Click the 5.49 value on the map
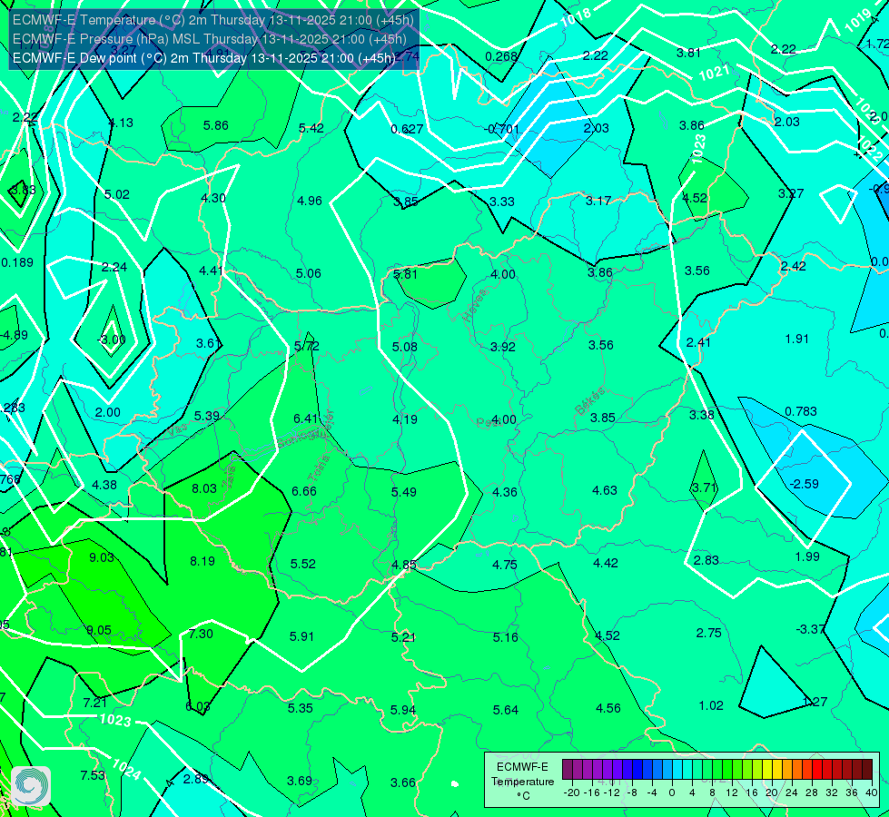Image resolution: width=889 pixels, height=817 pixels. [x=404, y=492]
